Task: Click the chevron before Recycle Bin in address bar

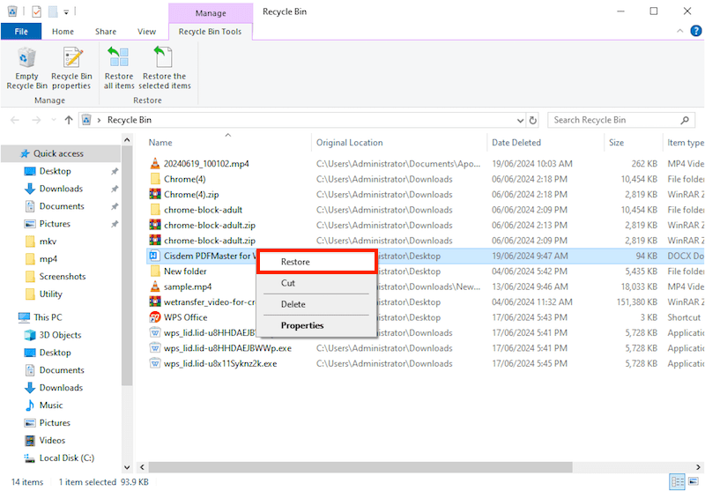Action: tap(99, 120)
